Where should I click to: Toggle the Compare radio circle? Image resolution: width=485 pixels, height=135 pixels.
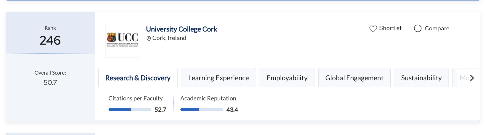pyautogui.click(x=418, y=28)
